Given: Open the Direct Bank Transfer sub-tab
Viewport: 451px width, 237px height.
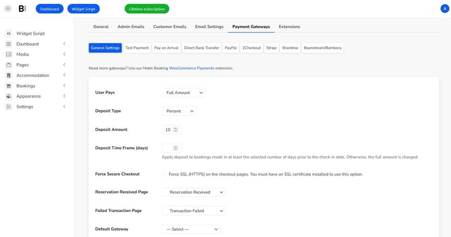Looking at the screenshot, I should (201, 48).
